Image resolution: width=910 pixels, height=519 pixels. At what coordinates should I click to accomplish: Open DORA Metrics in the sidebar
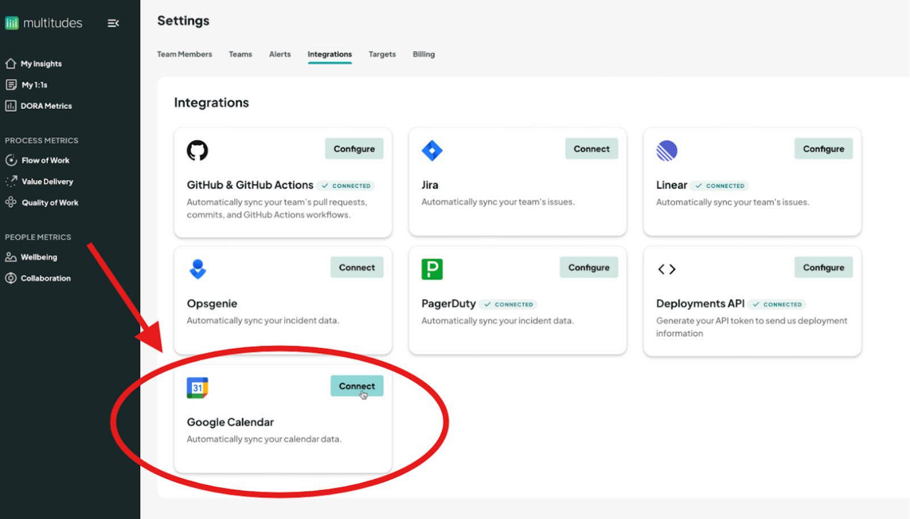coord(46,106)
